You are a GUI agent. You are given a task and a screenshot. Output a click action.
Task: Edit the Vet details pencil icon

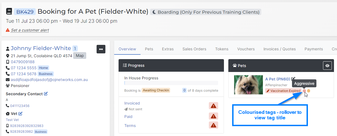click(20, 114)
